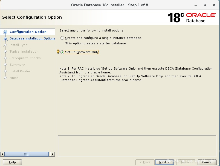Click the Typical Installation step marker dot
This screenshot has width=220, height=166.
tap(5, 51)
